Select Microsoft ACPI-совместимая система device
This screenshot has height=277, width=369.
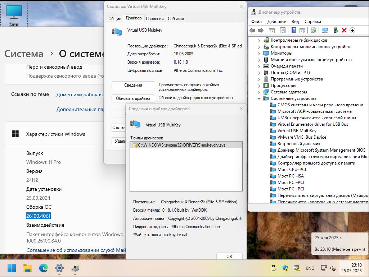click(x=314, y=111)
